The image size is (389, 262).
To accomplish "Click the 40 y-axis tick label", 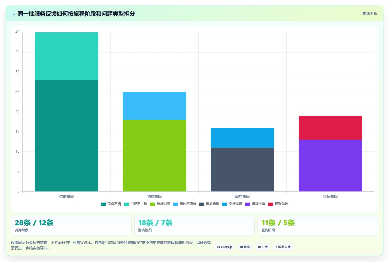I will (x=17, y=32).
